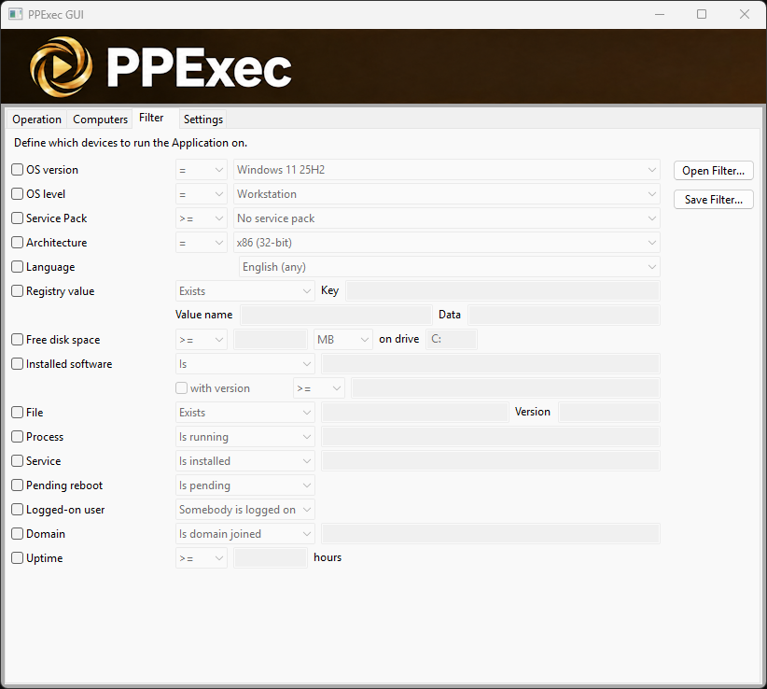Click the Domain name input field
The image size is (767, 689).
491,533
